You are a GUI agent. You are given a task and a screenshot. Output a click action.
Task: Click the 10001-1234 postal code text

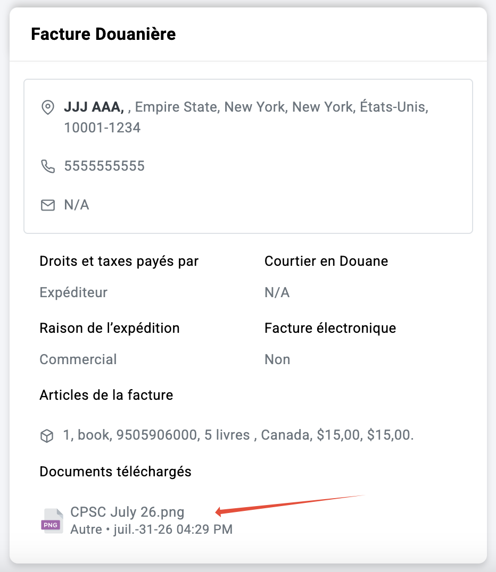click(102, 128)
